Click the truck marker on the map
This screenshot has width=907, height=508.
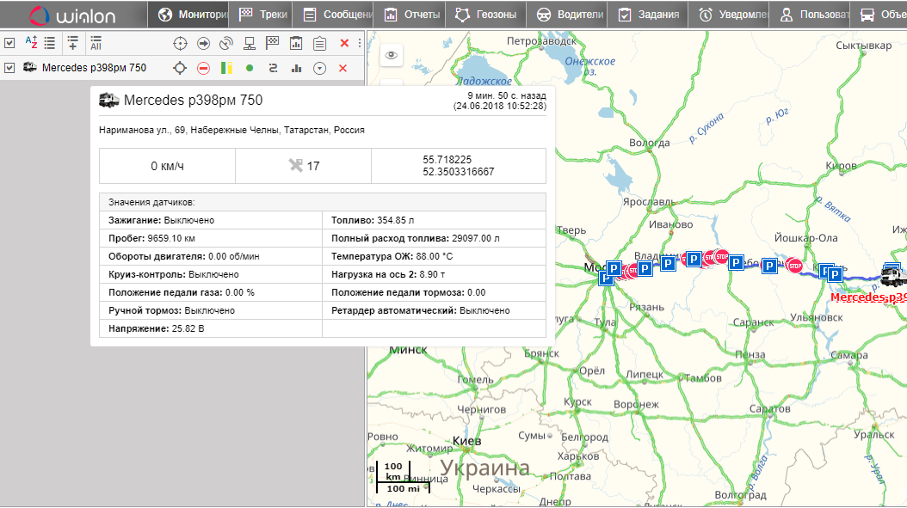[x=893, y=275]
